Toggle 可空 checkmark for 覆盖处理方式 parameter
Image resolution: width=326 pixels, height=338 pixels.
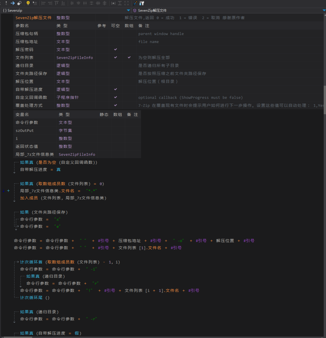pyautogui.click(x=115, y=105)
